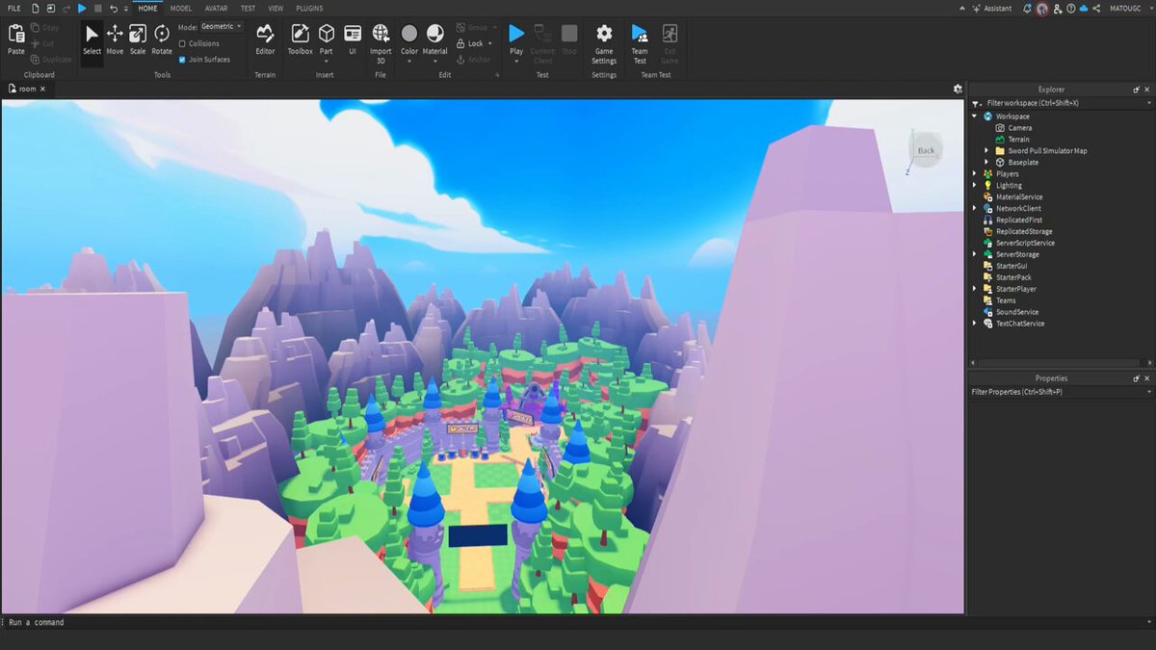
Task: Open the Toolbox
Action: [x=301, y=40]
